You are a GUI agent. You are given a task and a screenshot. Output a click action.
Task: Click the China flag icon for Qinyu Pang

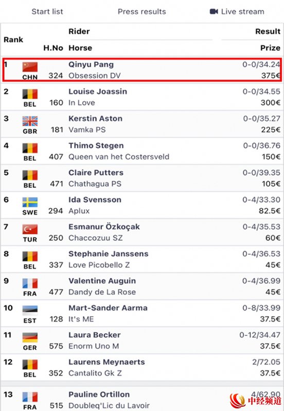tap(30, 67)
